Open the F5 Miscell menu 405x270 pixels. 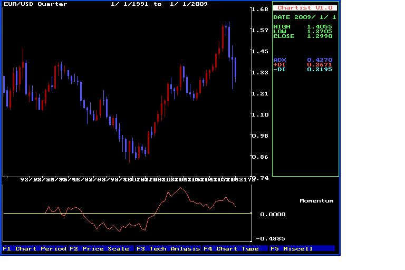(x=302, y=248)
